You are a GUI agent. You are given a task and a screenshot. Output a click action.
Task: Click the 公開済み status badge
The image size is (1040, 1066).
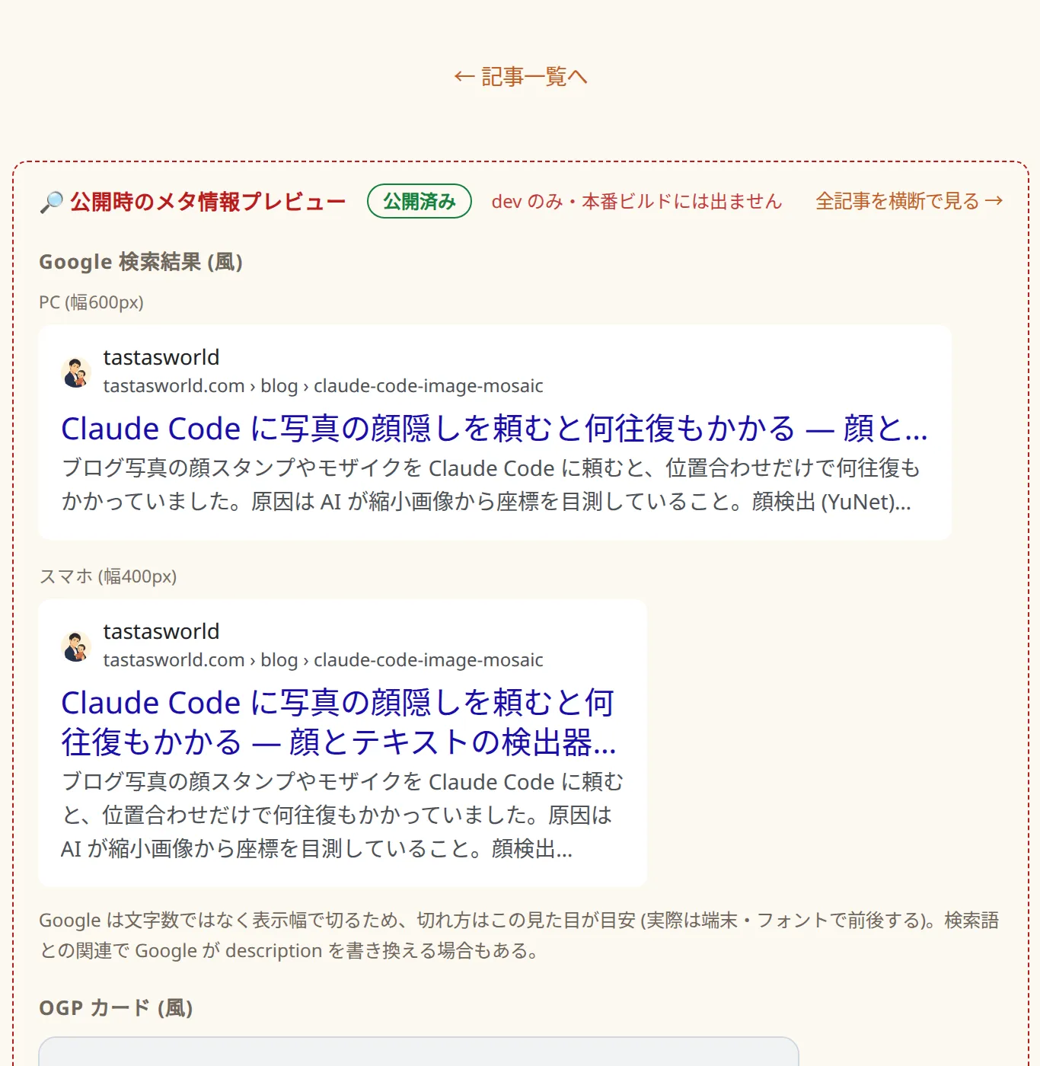tap(420, 201)
